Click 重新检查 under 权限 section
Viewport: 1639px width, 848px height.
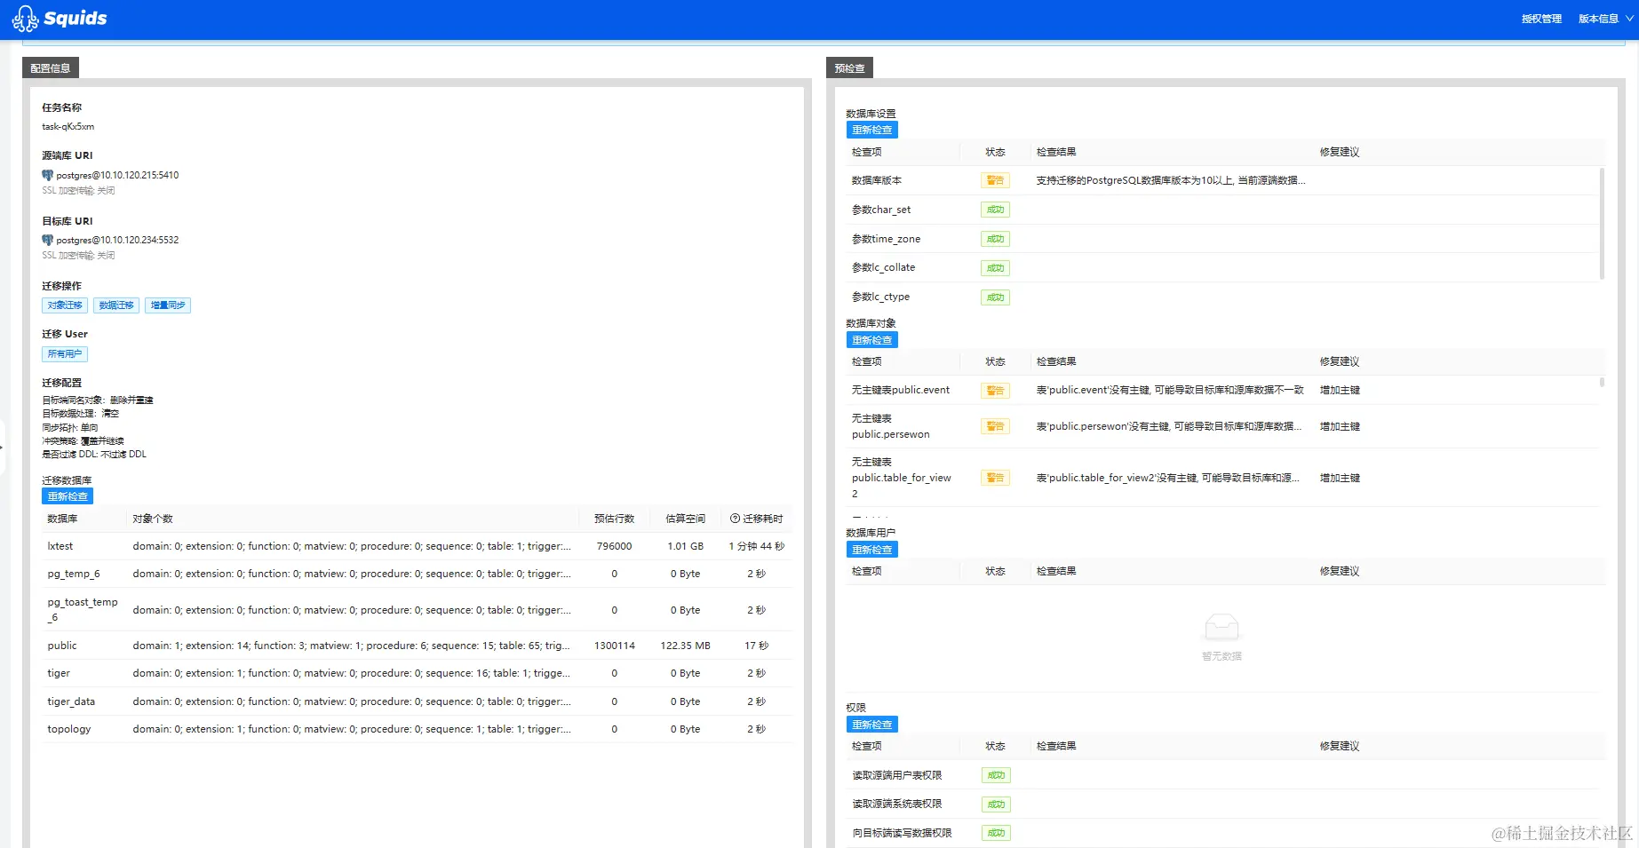point(872,725)
